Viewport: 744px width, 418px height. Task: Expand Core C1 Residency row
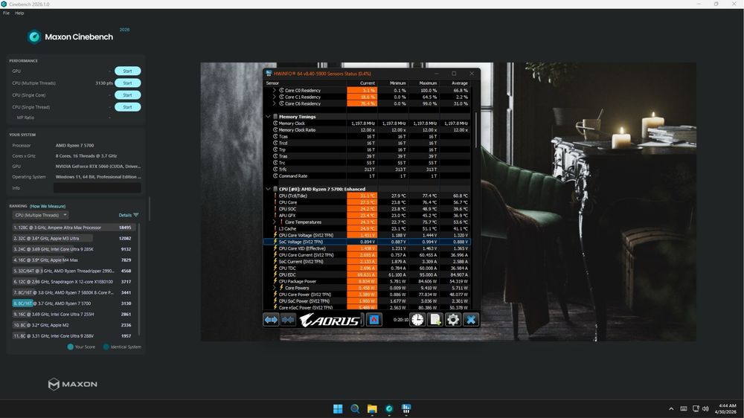pyautogui.click(x=274, y=97)
